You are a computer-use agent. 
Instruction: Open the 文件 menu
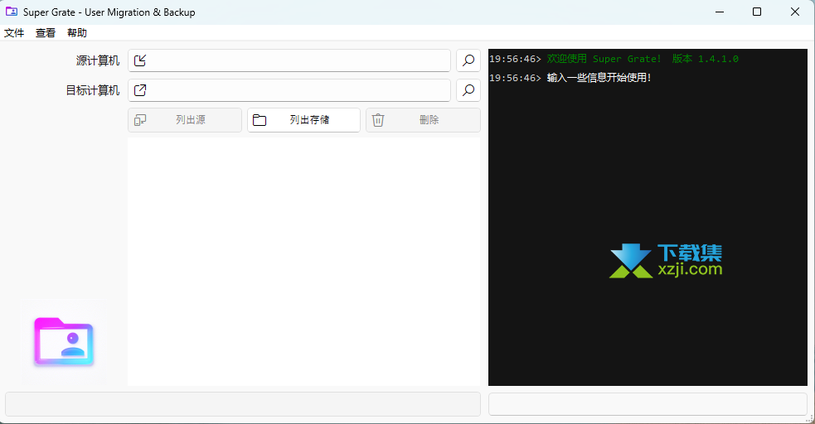14,32
